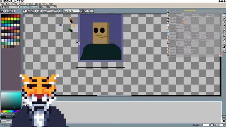The height and width of the screenshot is (127, 226).
Task: Click the pivot position button
Action: click(x=40, y=11)
